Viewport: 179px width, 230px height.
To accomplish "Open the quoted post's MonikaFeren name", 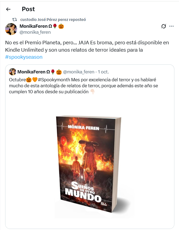I will (34, 72).
